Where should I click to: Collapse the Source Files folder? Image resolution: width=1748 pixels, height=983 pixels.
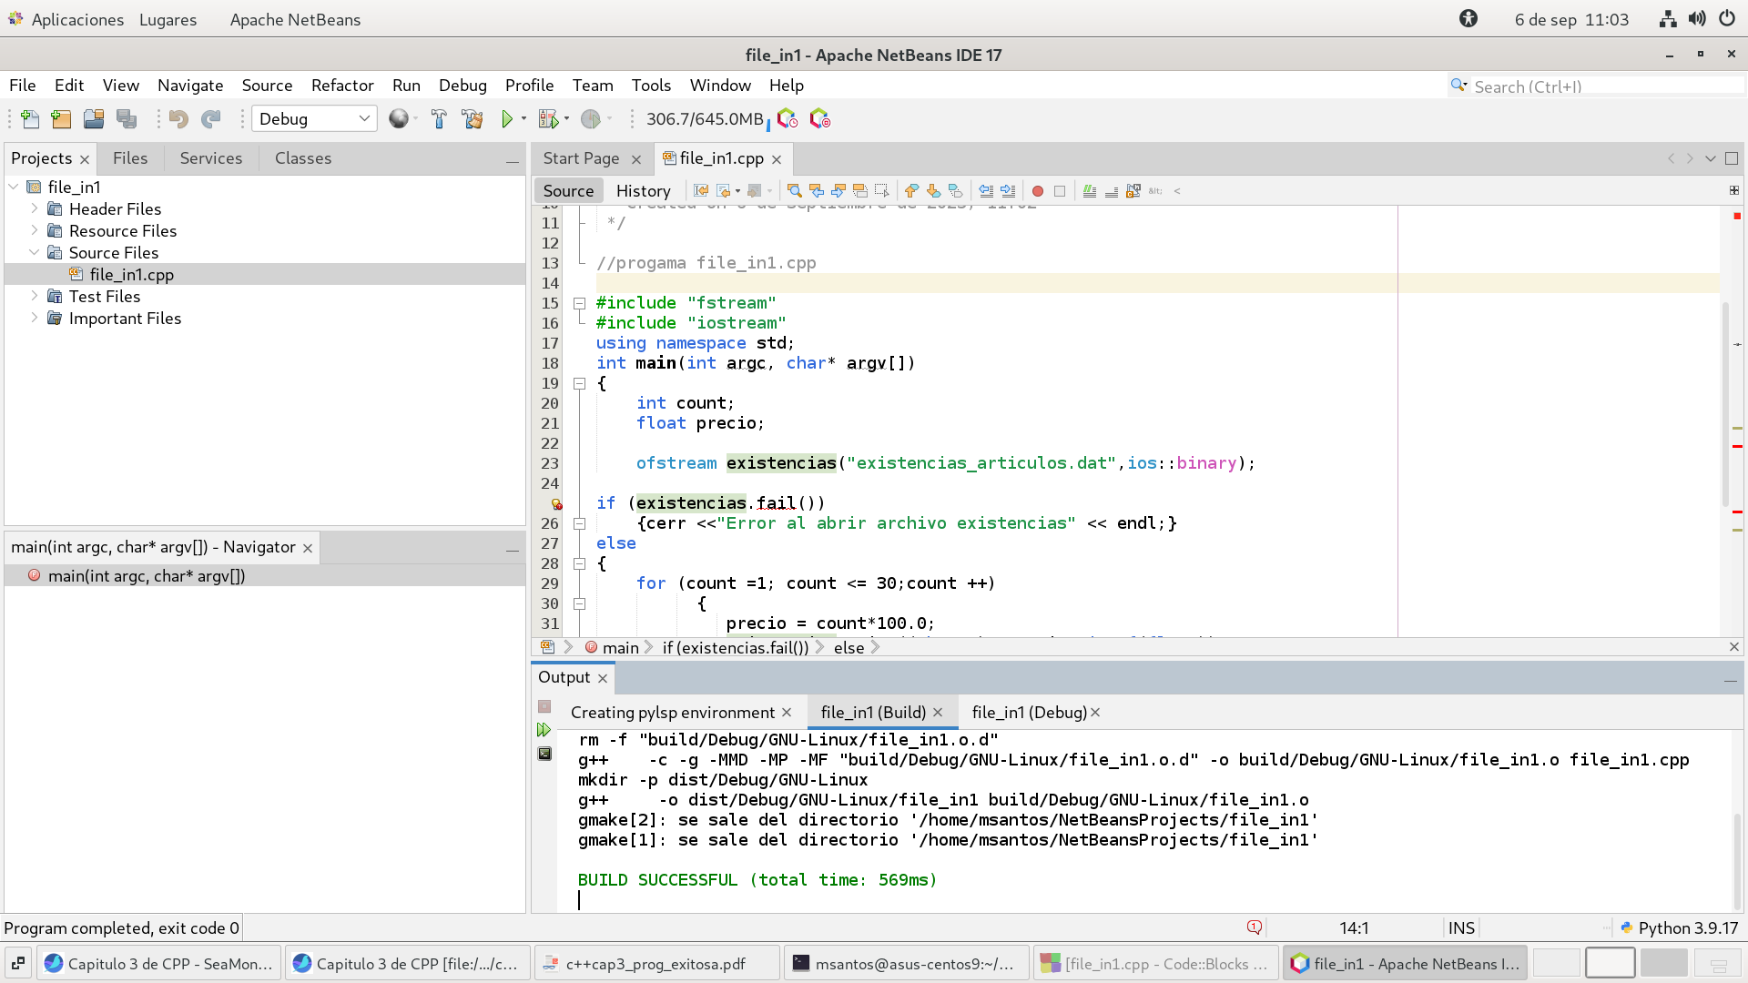(35, 252)
